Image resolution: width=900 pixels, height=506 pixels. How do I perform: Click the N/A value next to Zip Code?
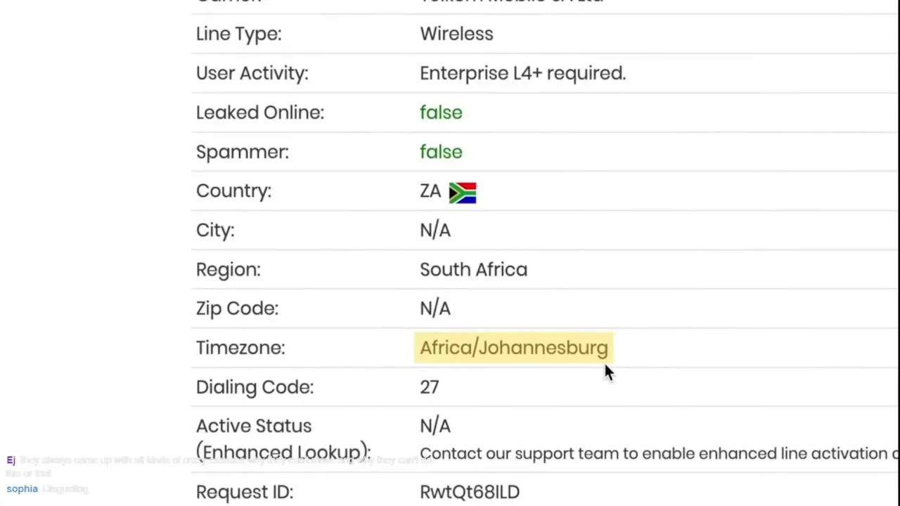pyautogui.click(x=435, y=309)
